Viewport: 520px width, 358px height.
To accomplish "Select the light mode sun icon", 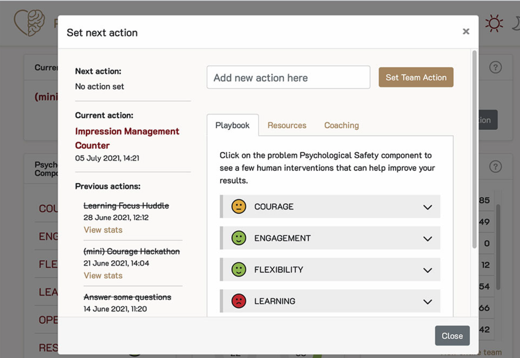I will click(x=494, y=22).
